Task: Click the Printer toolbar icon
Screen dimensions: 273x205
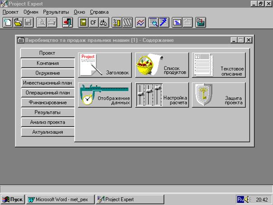Action: (x=52, y=23)
